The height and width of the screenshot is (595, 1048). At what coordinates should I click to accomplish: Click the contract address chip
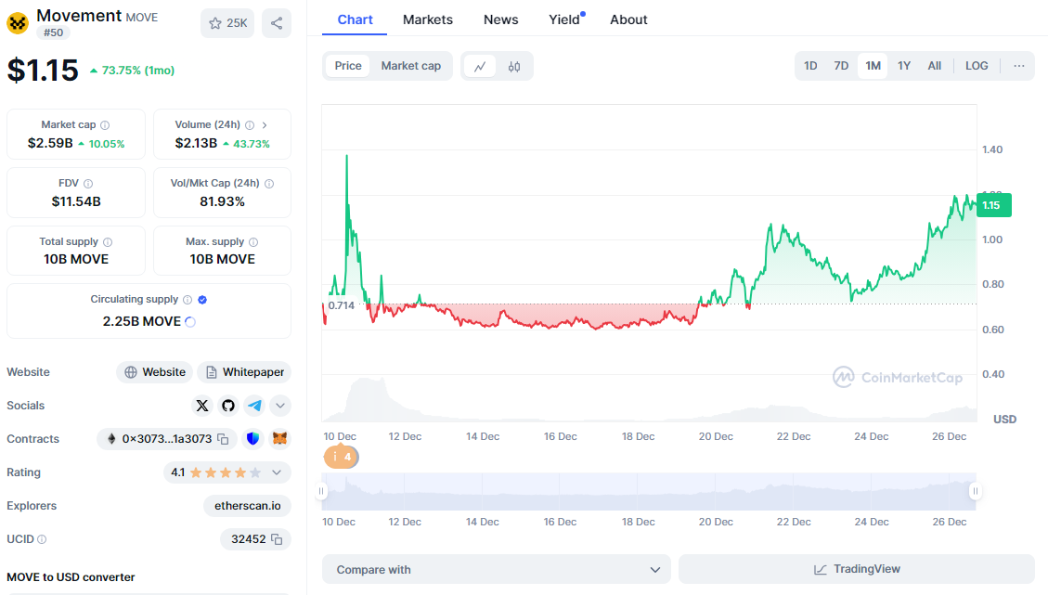pos(167,439)
